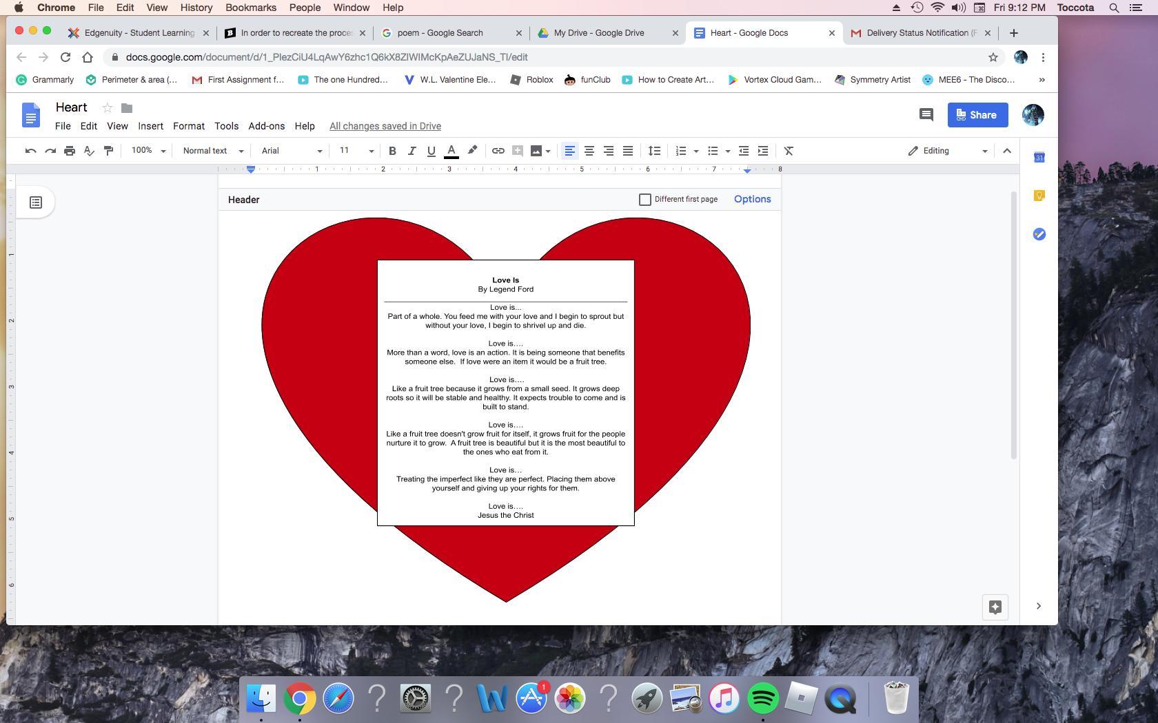
Task: Show the document outline panel
Action: click(x=36, y=202)
